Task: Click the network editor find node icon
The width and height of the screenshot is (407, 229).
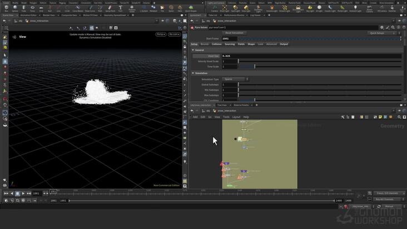Action: click(399, 117)
